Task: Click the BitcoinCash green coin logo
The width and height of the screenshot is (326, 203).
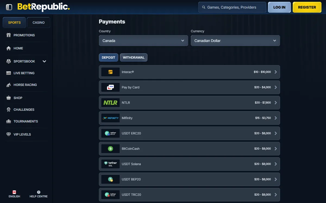Action: click(111, 149)
